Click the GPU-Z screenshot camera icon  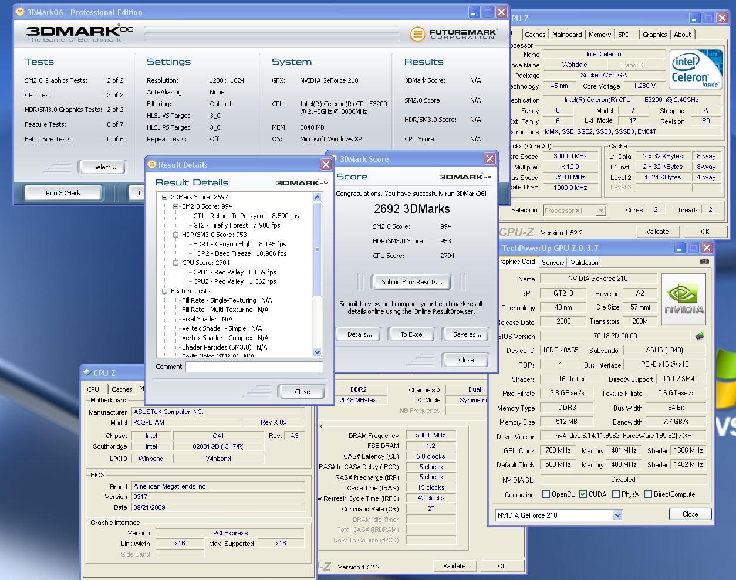(704, 262)
